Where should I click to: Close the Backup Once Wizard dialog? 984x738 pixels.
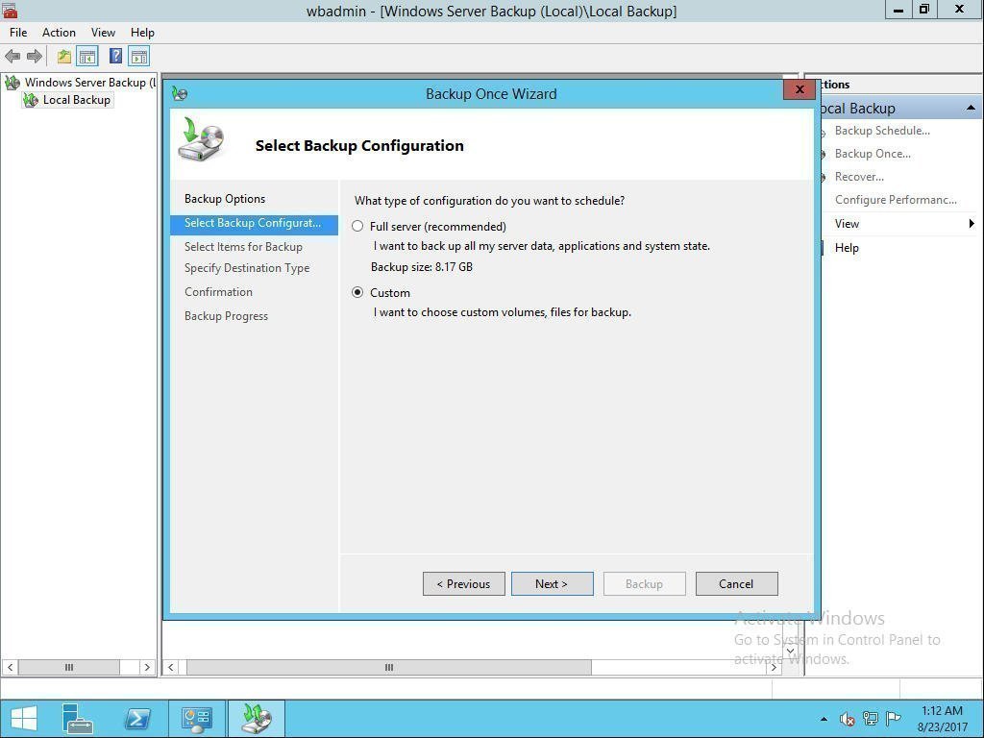click(x=799, y=89)
